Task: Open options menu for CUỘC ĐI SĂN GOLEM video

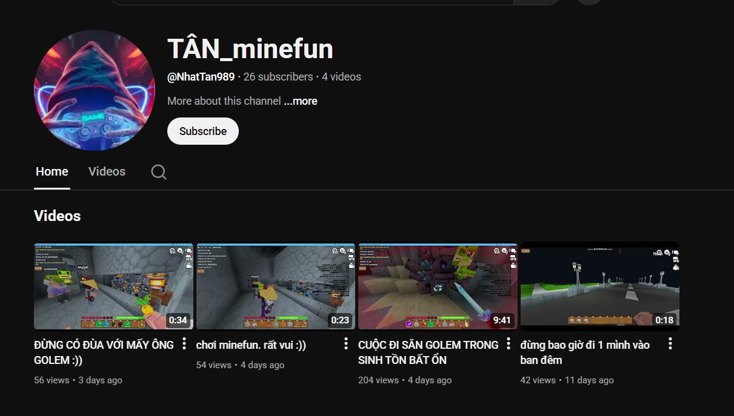Action: pos(509,344)
